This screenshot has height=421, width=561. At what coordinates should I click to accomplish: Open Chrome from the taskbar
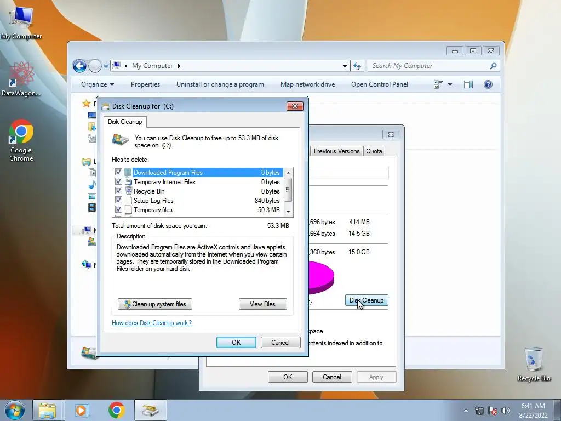(116, 410)
